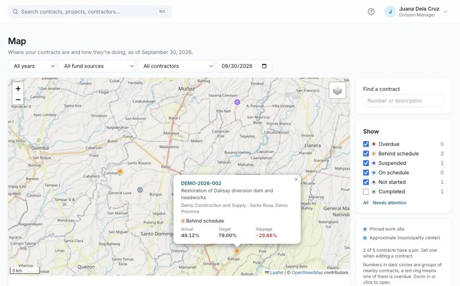The image size is (460, 286).
Task: Toggle the On schedule checkbox
Action: [x=366, y=172]
